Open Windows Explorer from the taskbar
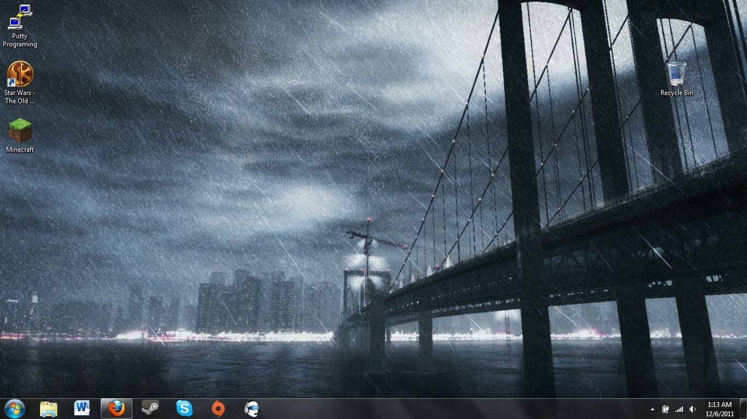Image resolution: width=747 pixels, height=419 pixels. [x=49, y=409]
